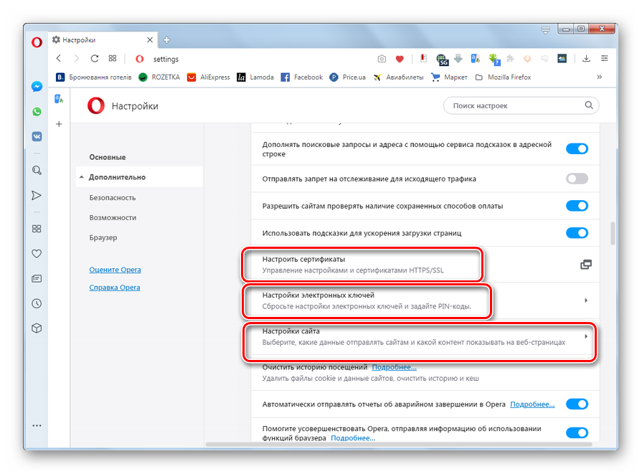The width and height of the screenshot is (642, 474).
Task: Click the green download helper extension icon
Action: tap(494, 60)
